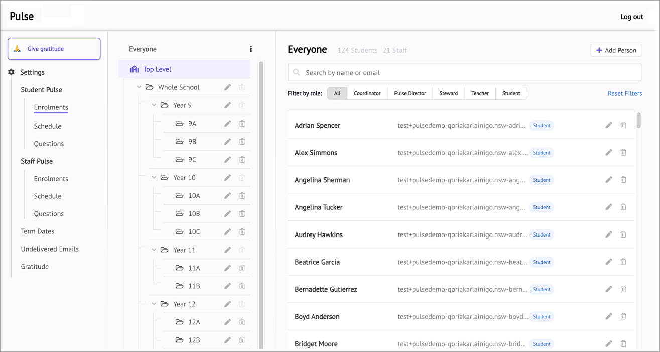Edit Adrian Spencer using the pencil icon
Viewport: 660px width, 352px height.
coord(609,125)
